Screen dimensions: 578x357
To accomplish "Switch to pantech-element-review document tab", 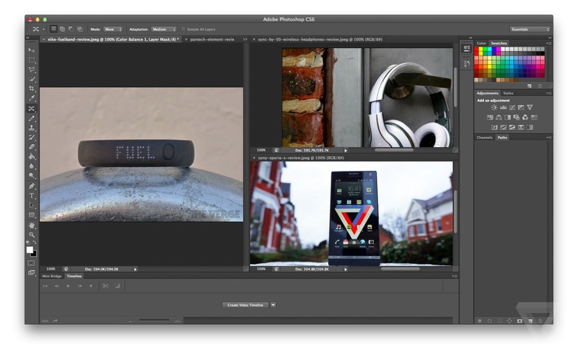I will click(x=212, y=39).
